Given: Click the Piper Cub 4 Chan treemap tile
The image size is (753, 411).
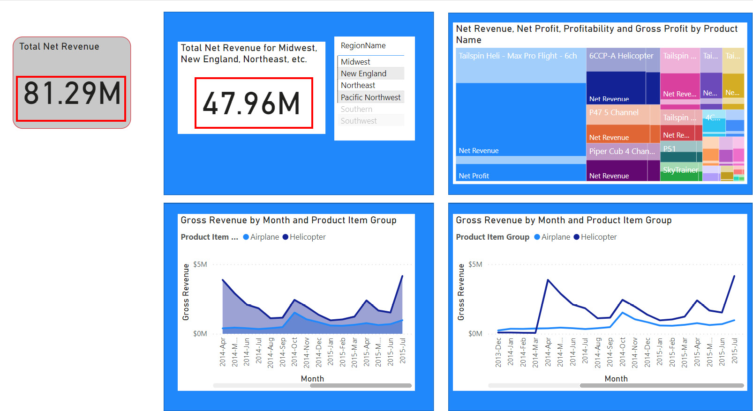Looking at the screenshot, I should coord(622,151).
